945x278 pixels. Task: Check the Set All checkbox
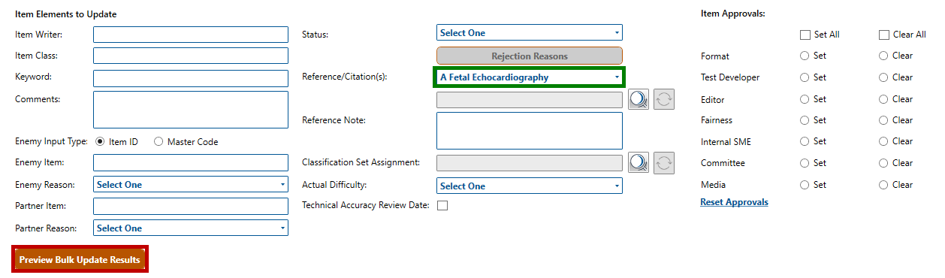coord(805,35)
